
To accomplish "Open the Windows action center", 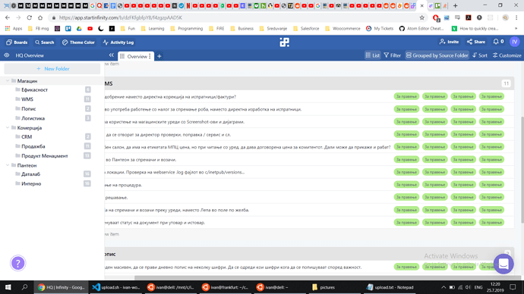I will click(x=513, y=287).
